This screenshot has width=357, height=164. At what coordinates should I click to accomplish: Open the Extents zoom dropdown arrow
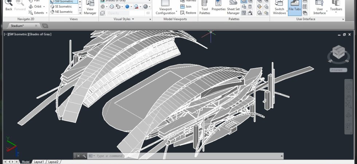coord(47,13)
